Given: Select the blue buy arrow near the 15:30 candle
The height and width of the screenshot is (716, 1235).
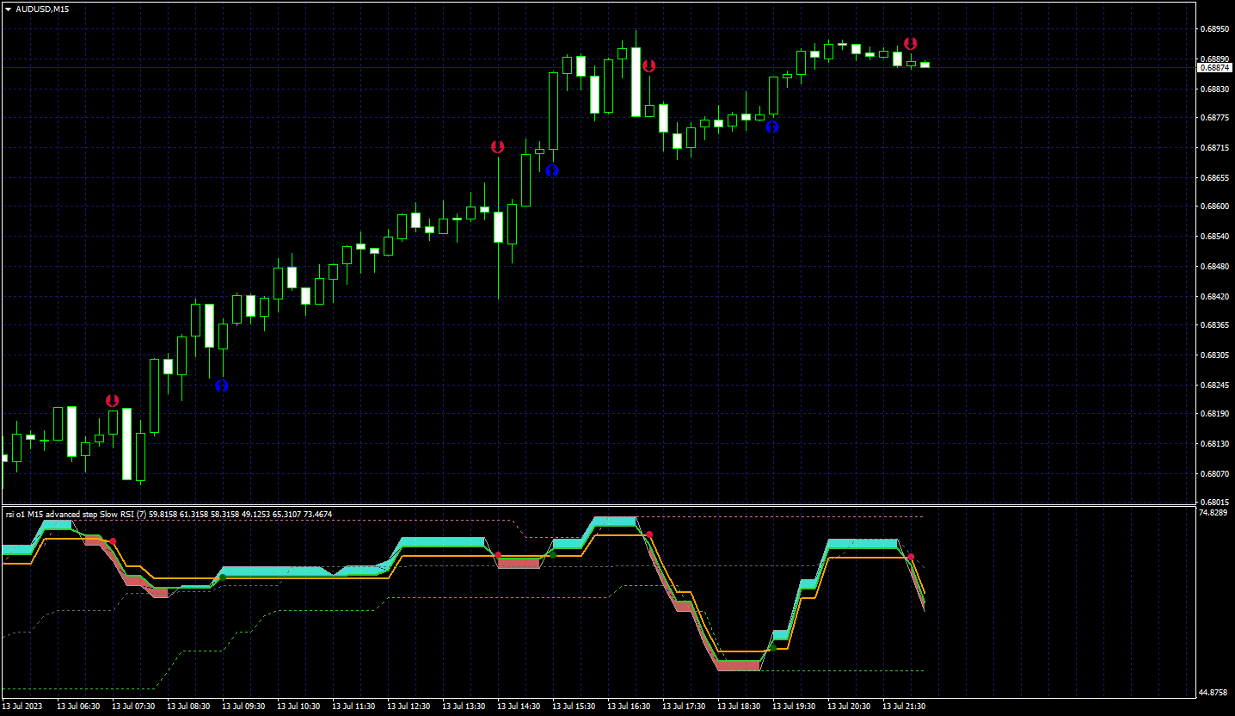Looking at the screenshot, I should click(552, 170).
